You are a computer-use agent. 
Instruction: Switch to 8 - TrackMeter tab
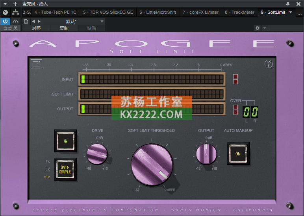pos(240,13)
